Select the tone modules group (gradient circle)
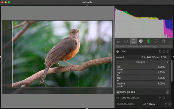 141,41
